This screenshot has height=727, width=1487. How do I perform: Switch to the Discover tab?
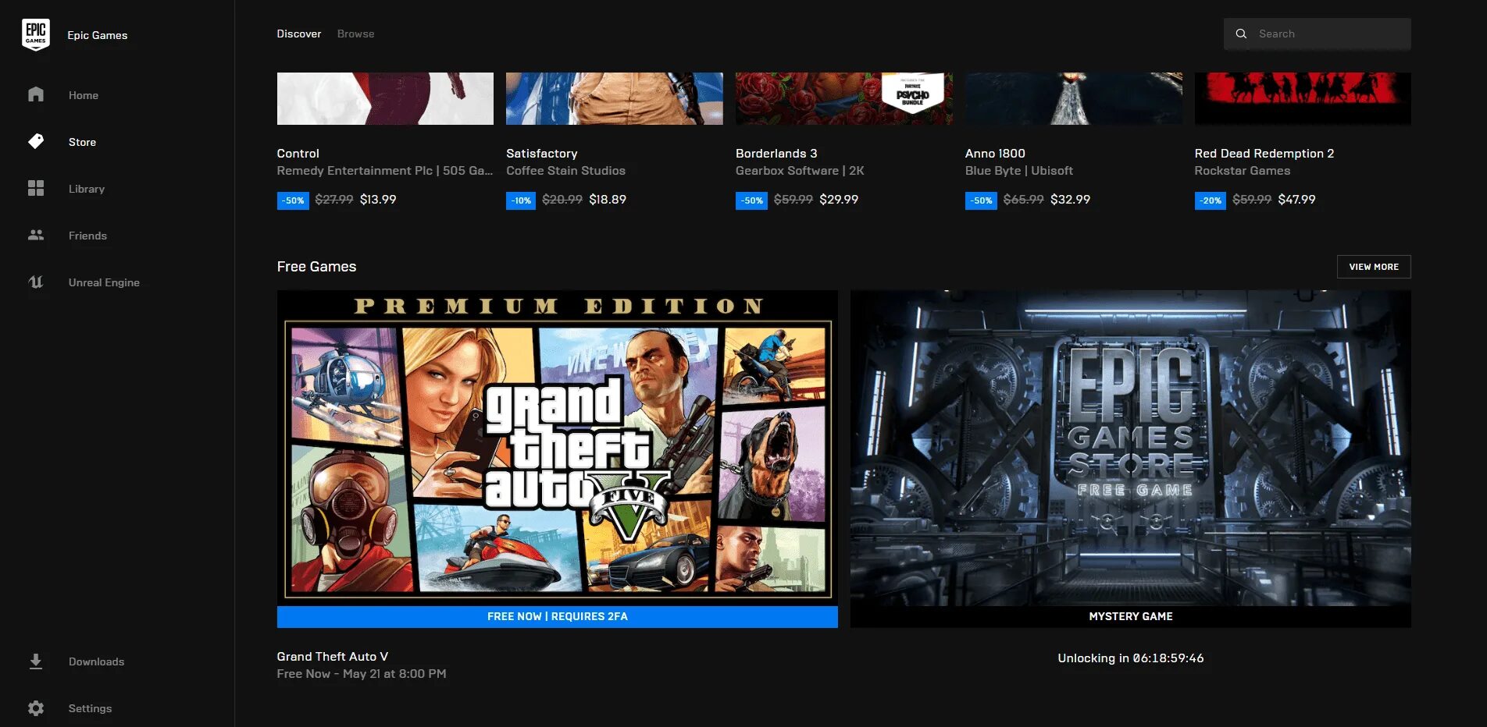tap(299, 34)
